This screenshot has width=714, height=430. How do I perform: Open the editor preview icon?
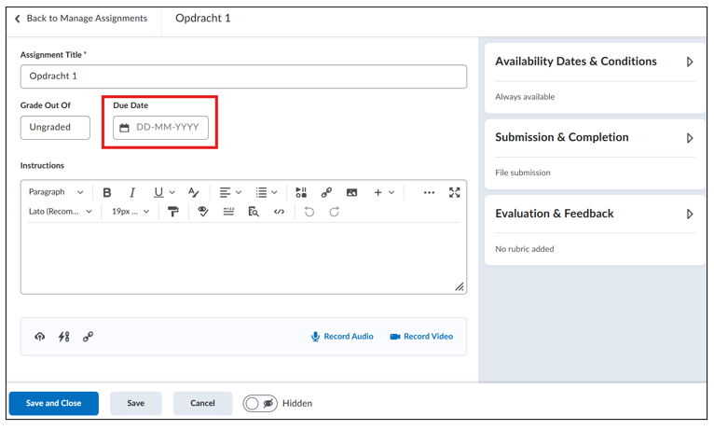click(x=254, y=212)
